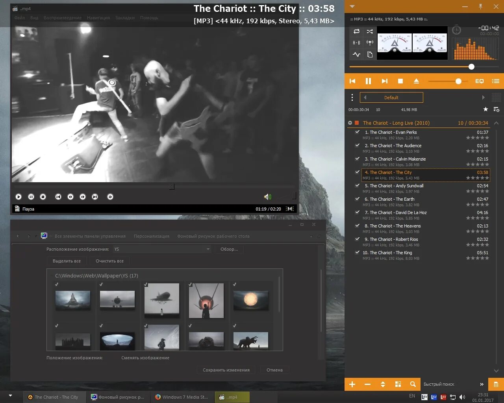The height and width of the screenshot is (403, 504).
Task: Open the playlist sorting arrows button
Action: click(383, 384)
